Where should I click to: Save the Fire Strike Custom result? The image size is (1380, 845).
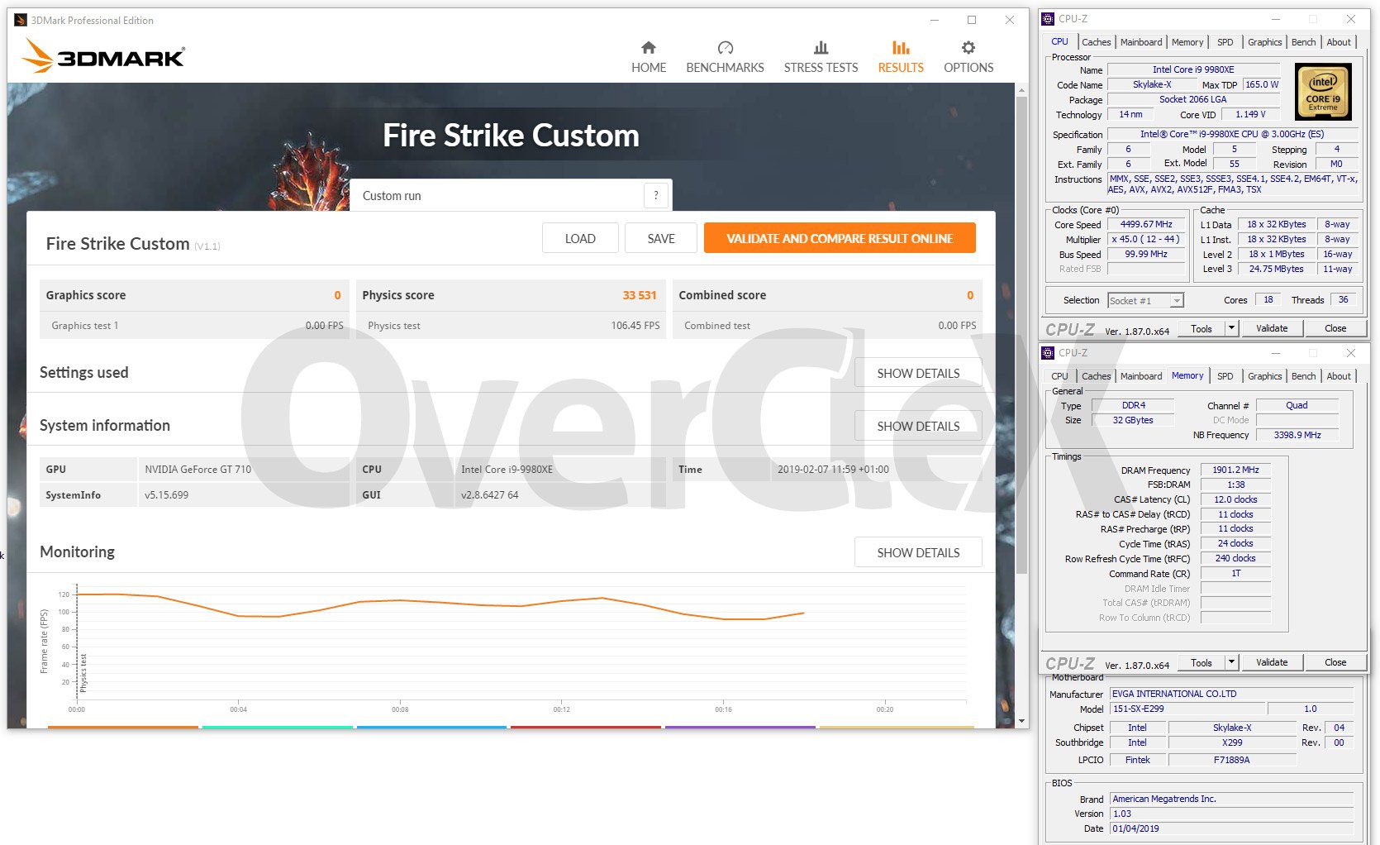pyautogui.click(x=661, y=238)
